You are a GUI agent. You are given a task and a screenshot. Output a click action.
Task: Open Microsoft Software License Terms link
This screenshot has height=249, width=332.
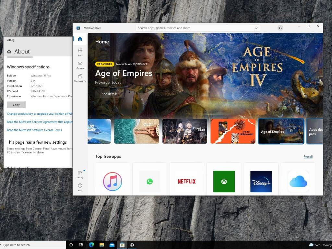point(34,130)
